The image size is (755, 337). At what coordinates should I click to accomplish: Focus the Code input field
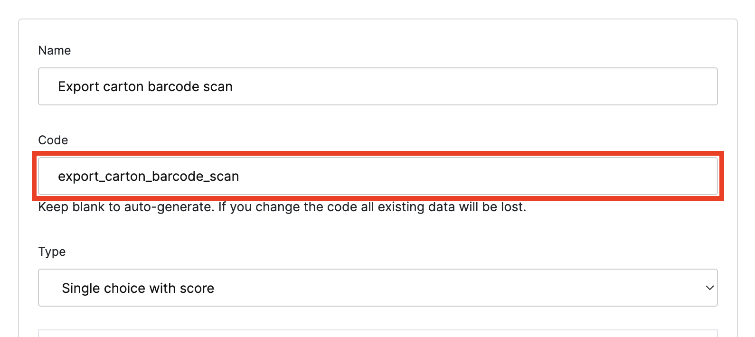pyautogui.click(x=377, y=176)
